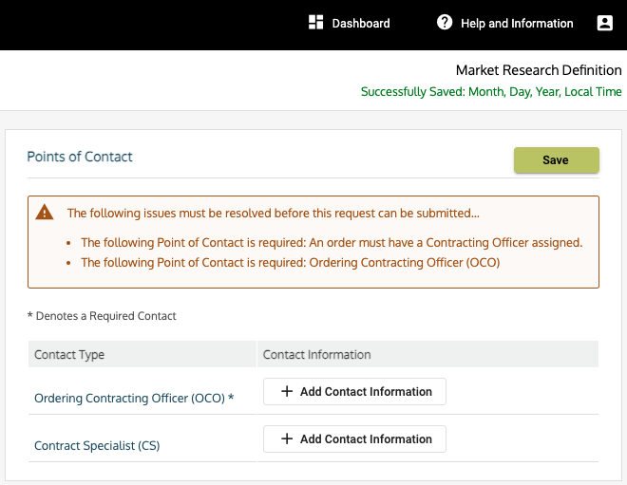
Task: Open the user profile account icon
Action: [x=605, y=23]
